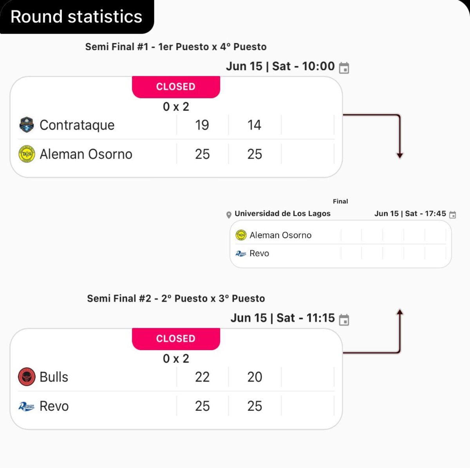470x468 pixels.
Task: Click the location pin beside Universidad de Los Lagos
Action: 229,215
